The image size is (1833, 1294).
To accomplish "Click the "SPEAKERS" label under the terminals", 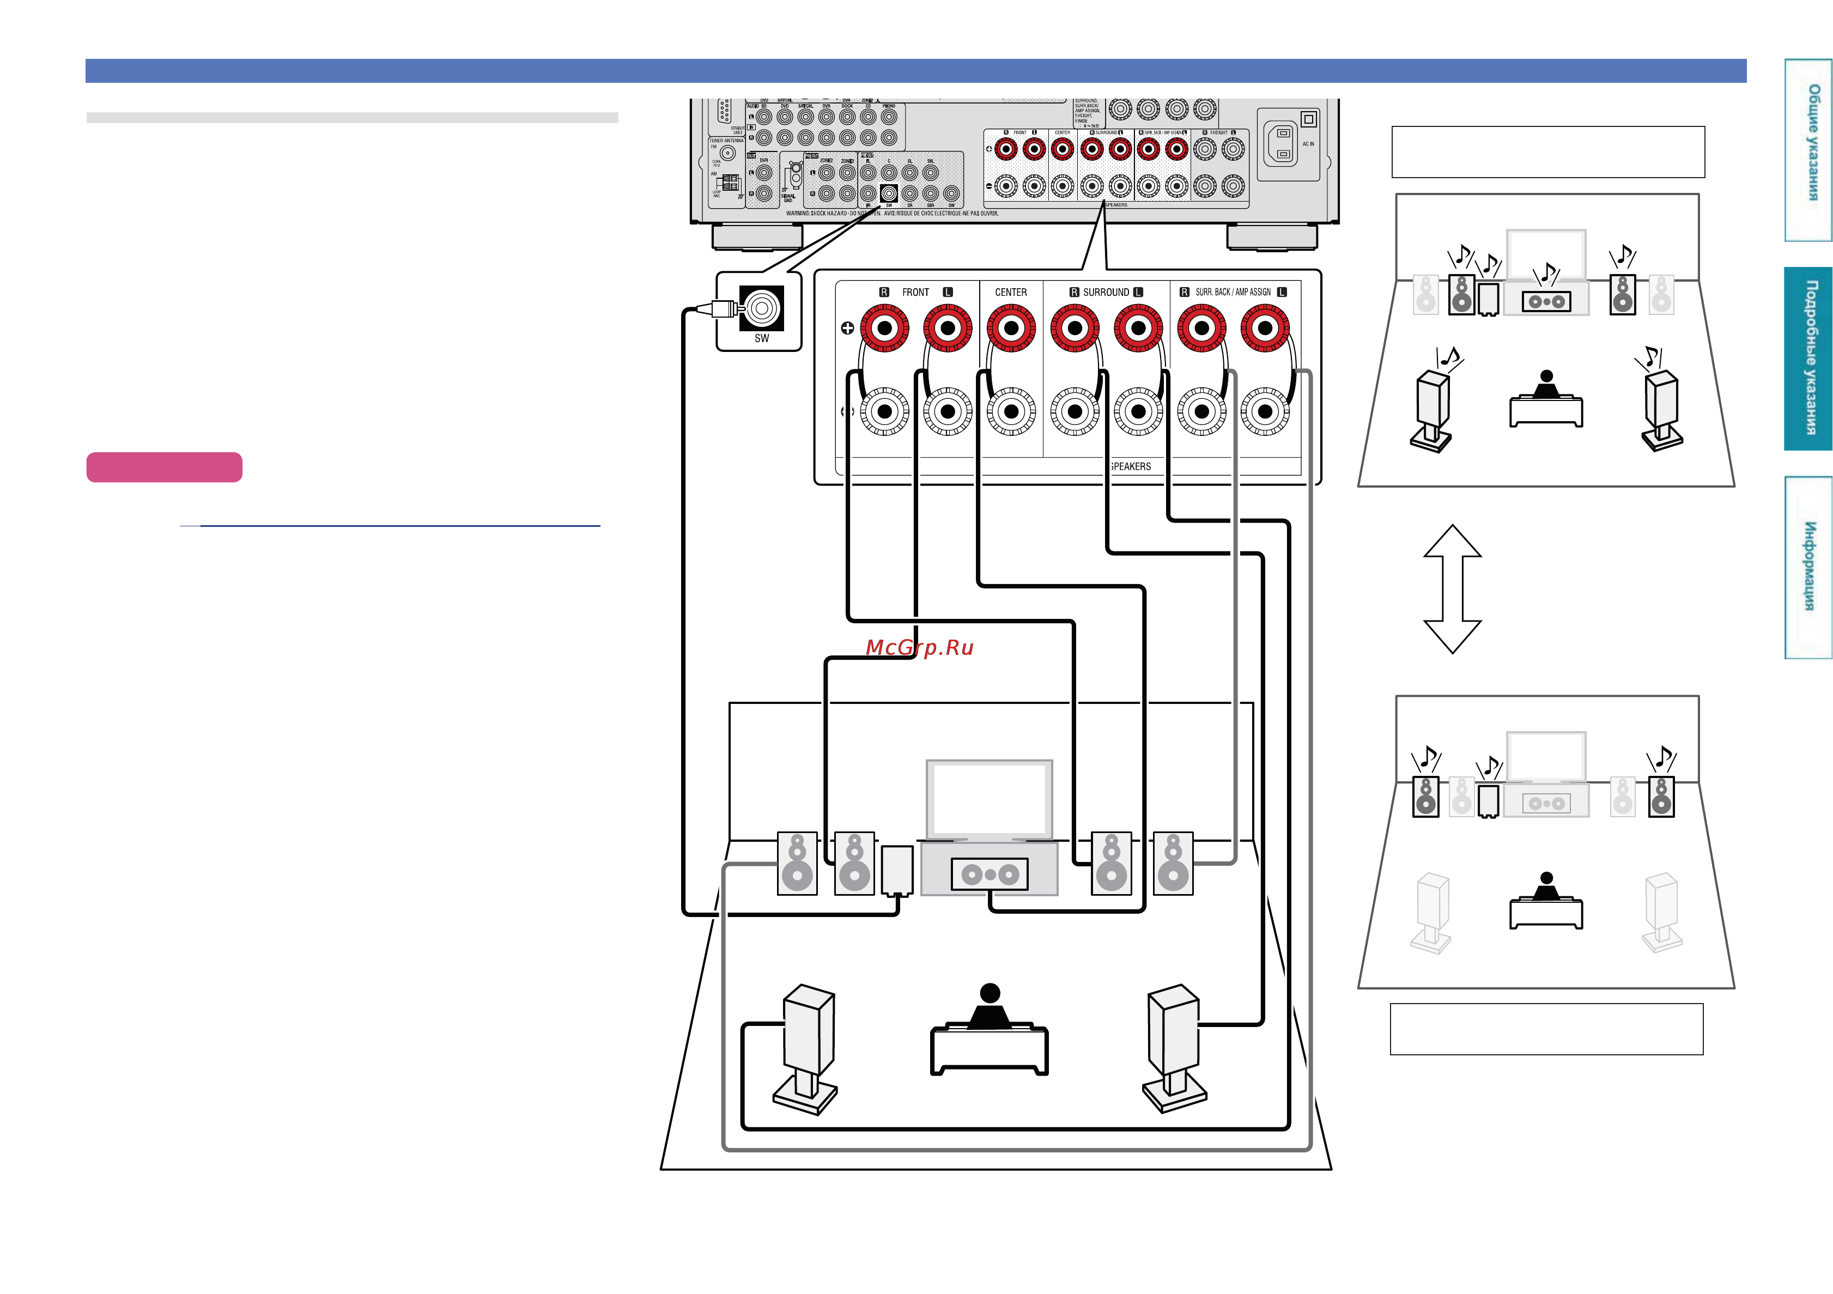I will pyautogui.click(x=1131, y=466).
